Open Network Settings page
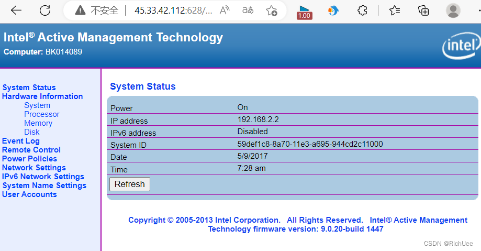The height and width of the screenshot is (251, 481). click(34, 168)
